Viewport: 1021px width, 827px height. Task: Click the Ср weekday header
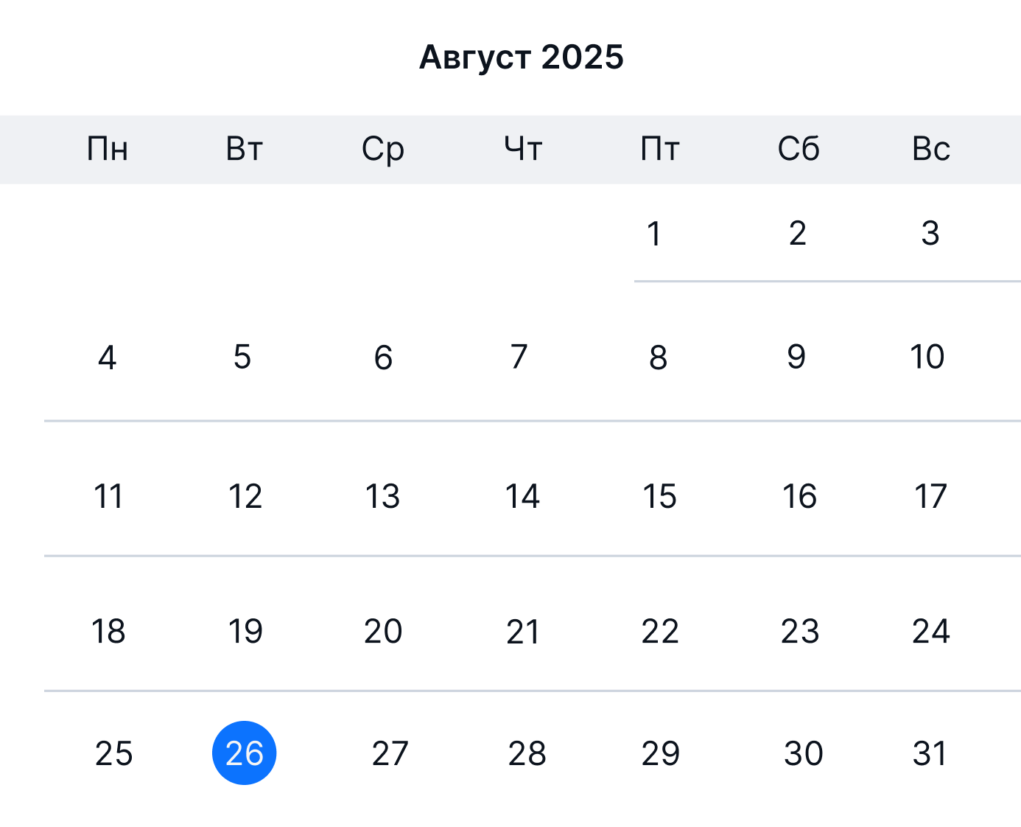click(x=383, y=150)
